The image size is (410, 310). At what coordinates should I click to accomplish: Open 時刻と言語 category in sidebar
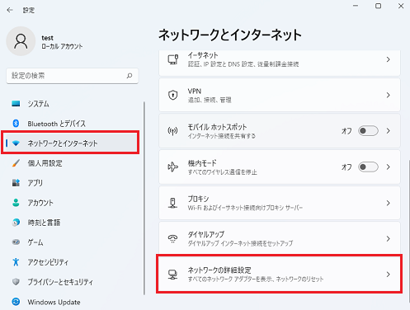pos(72,223)
